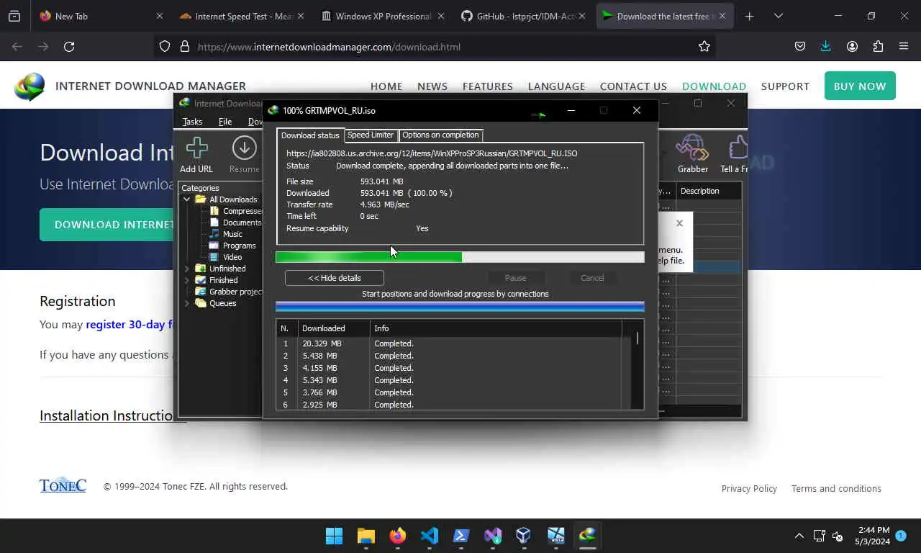Open File Explorer from the taskbar
Image resolution: width=921 pixels, height=553 pixels.
pos(366,536)
